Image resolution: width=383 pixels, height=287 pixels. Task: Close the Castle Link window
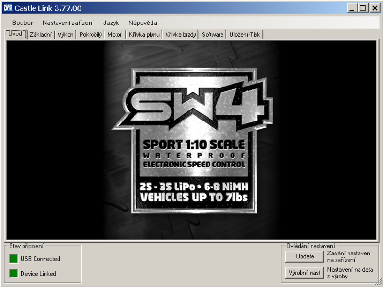pos(375,8)
